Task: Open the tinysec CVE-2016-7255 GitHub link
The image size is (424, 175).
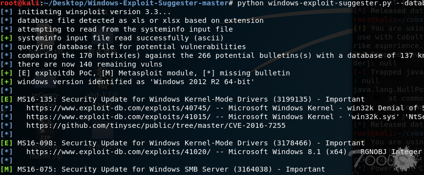Action: (156, 126)
